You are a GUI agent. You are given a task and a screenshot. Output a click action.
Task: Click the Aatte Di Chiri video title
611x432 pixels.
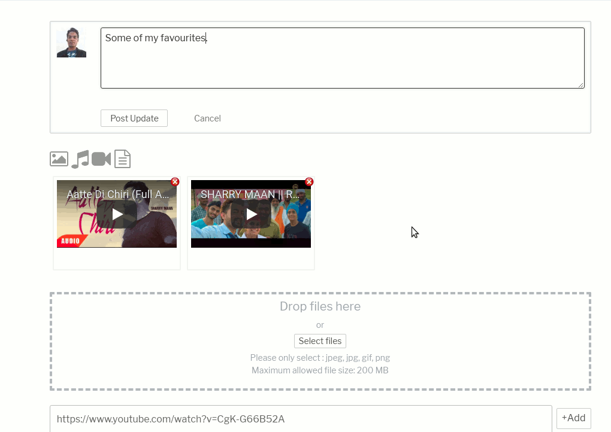(117, 194)
